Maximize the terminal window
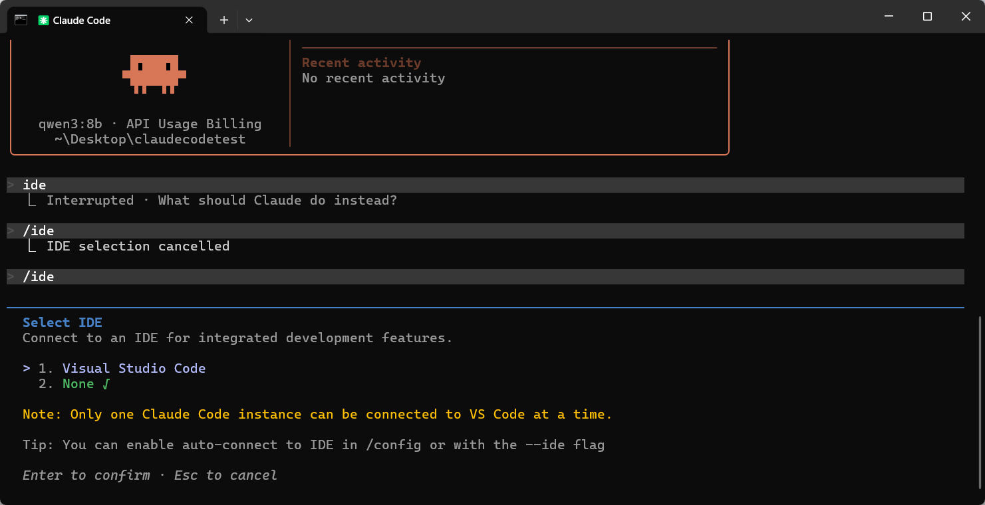985x505 pixels. coord(927,16)
